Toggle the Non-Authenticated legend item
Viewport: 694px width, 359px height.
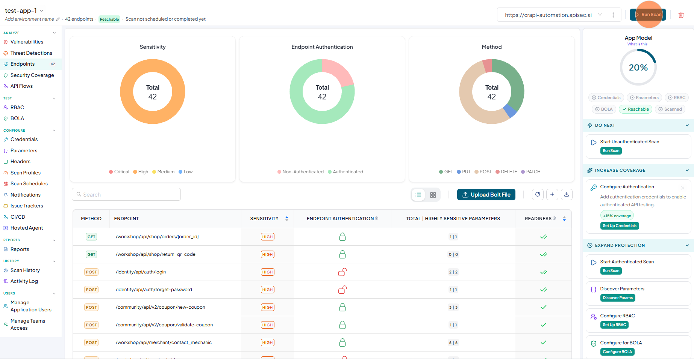(300, 172)
